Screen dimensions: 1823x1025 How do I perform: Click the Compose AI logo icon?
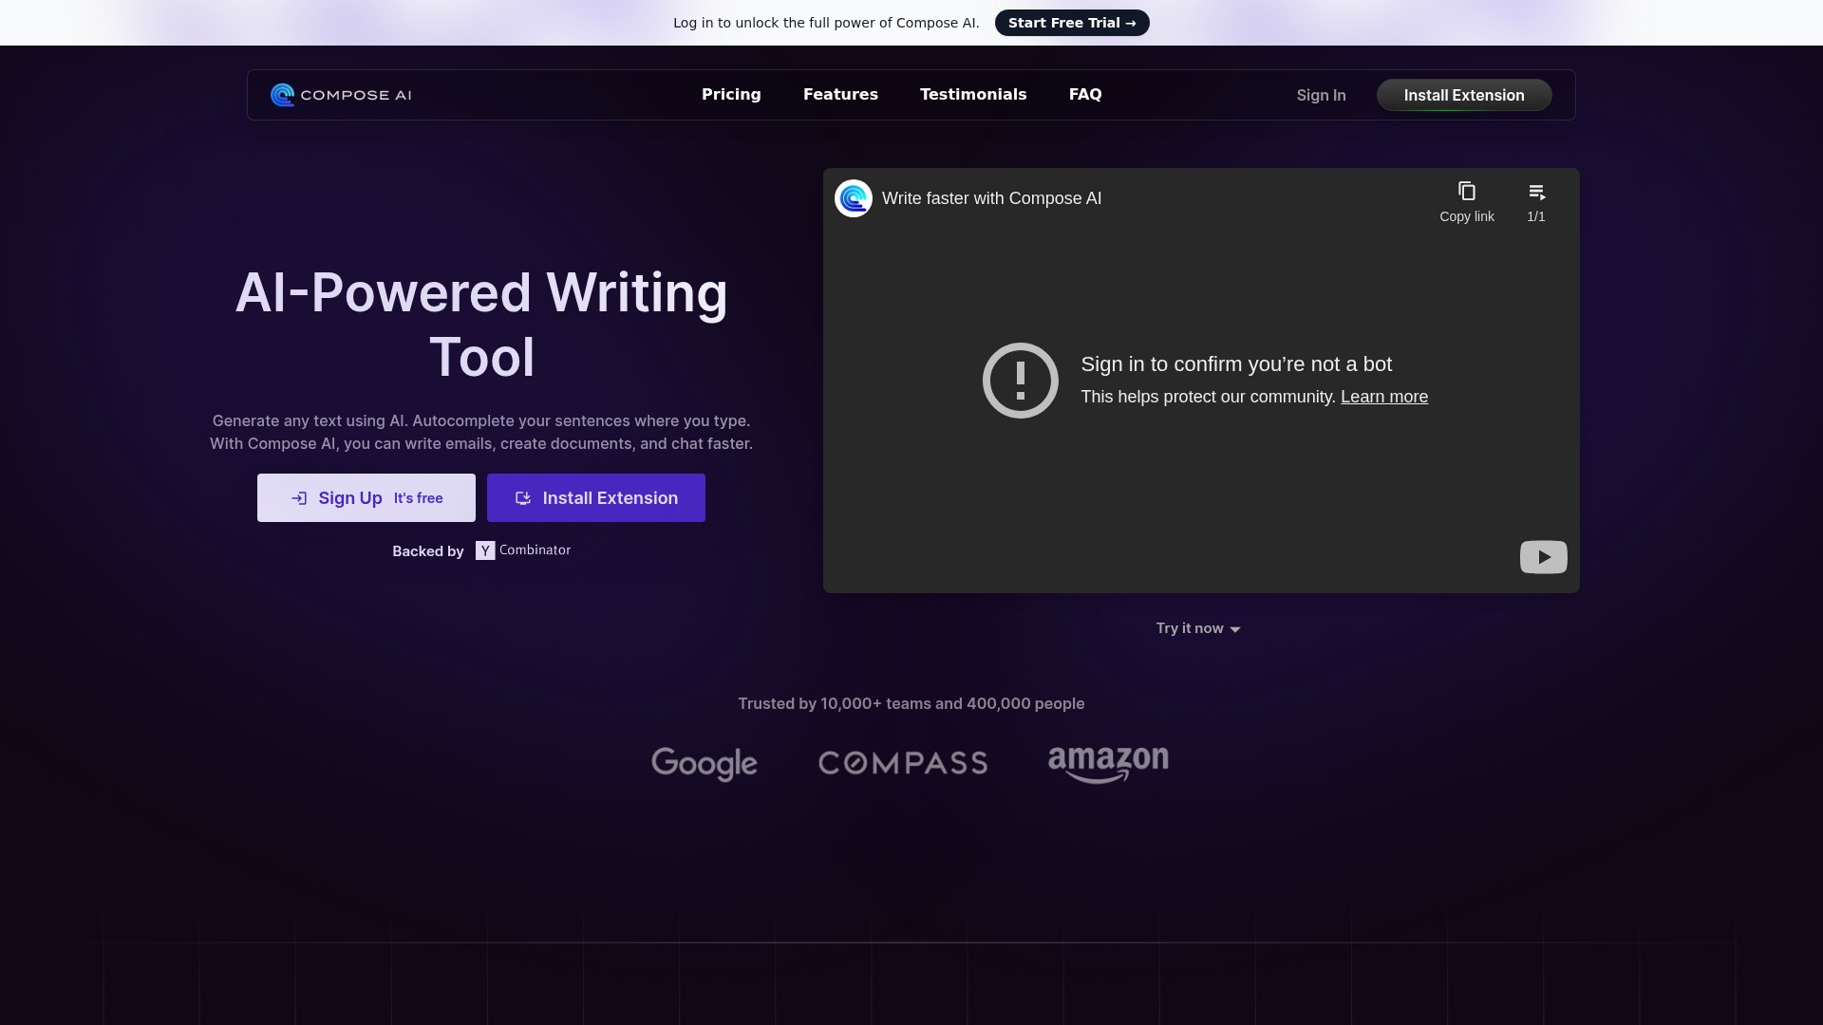282,95
